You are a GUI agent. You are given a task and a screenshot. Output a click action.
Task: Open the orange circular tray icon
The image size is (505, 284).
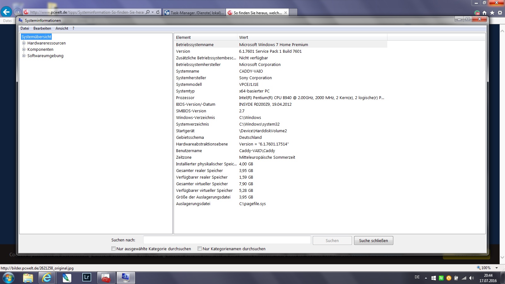click(x=449, y=278)
